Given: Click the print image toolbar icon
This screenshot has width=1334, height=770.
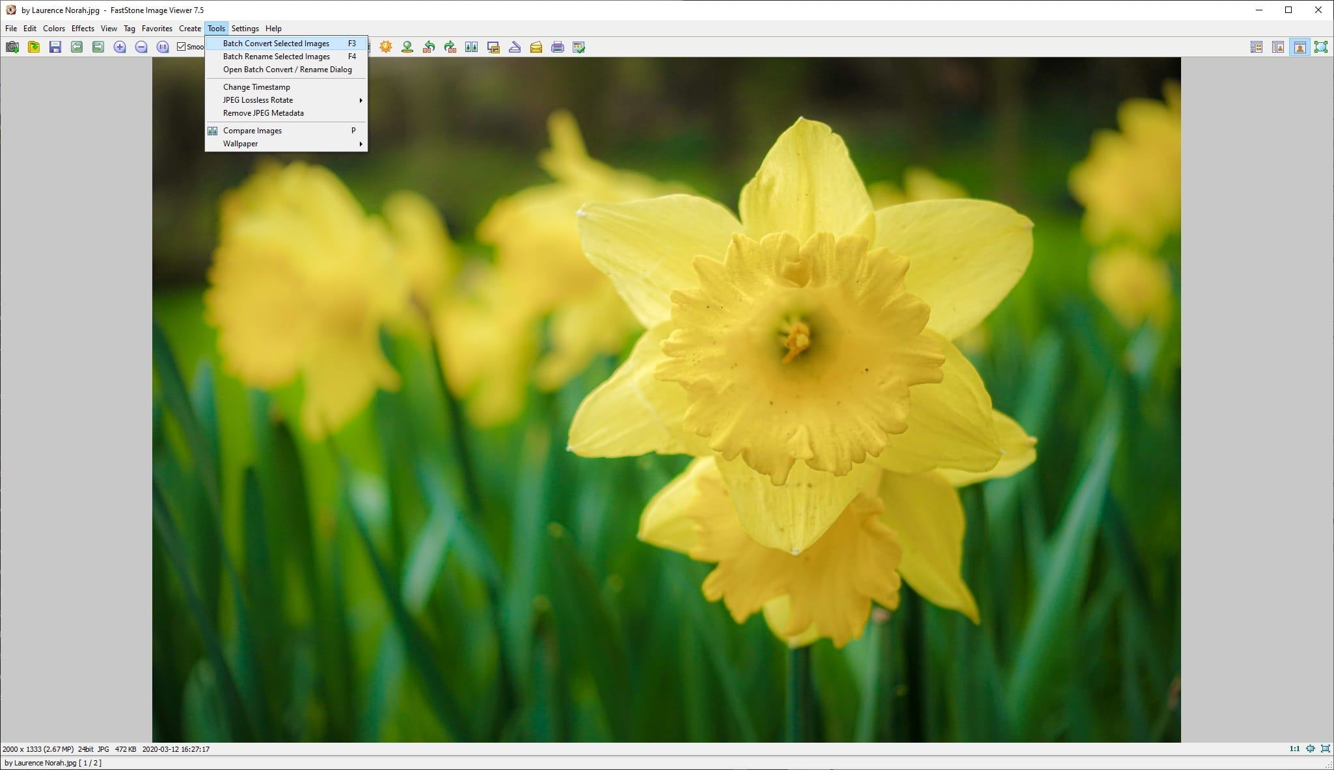Looking at the screenshot, I should pos(558,47).
